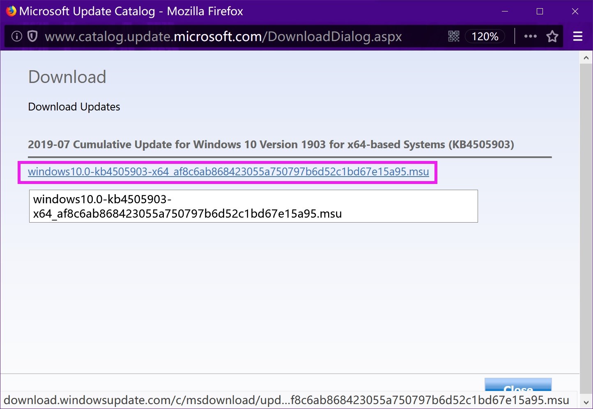Screen dimensions: 593x409
Task: Click the Firefox logo in title bar
Action: pyautogui.click(x=11, y=11)
